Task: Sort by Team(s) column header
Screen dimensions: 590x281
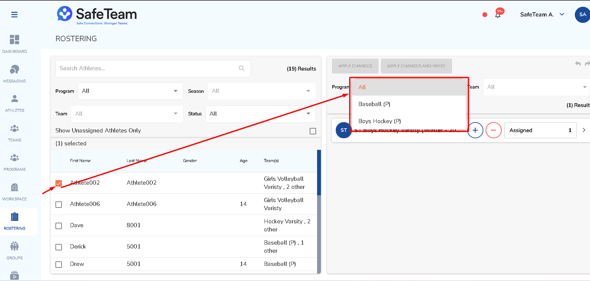Action: pyautogui.click(x=271, y=161)
